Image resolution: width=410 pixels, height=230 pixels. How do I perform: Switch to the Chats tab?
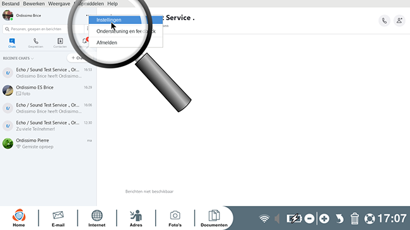pyautogui.click(x=12, y=43)
